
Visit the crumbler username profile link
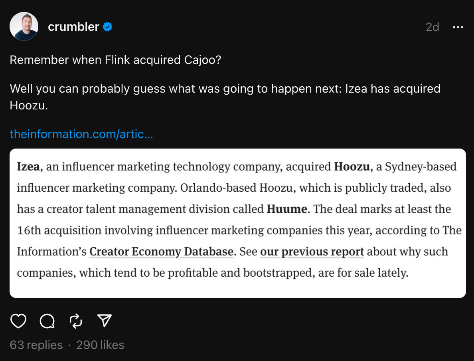(73, 27)
